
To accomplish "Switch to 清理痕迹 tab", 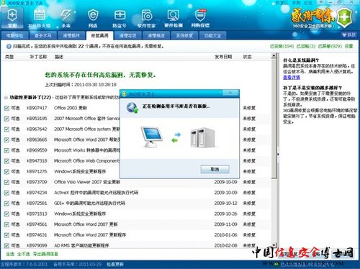I will coord(156,35).
